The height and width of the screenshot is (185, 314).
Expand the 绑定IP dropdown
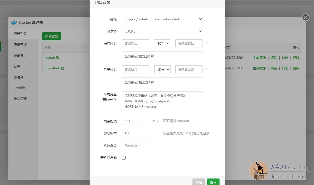tap(162, 31)
